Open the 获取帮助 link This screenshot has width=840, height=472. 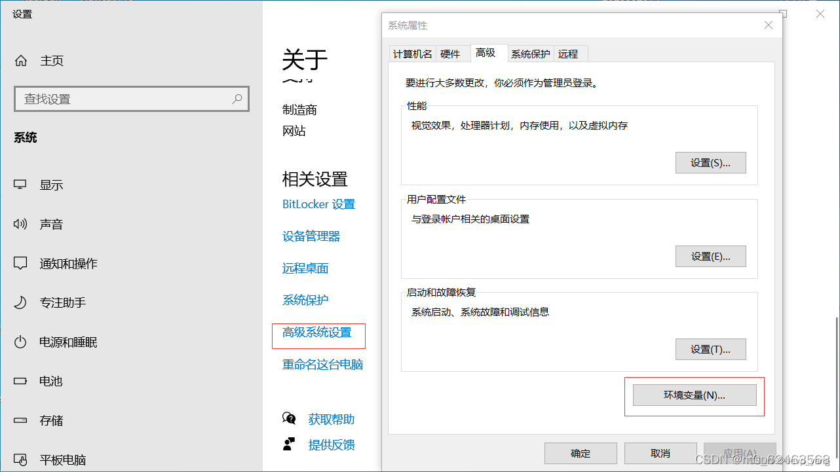pos(332,419)
